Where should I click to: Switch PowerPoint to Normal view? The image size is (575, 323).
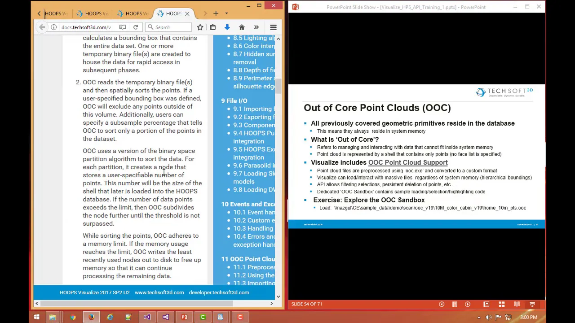[486, 304]
